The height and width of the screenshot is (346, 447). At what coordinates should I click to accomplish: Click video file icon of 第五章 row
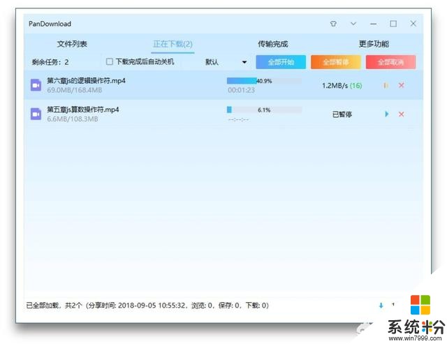pyautogui.click(x=36, y=114)
